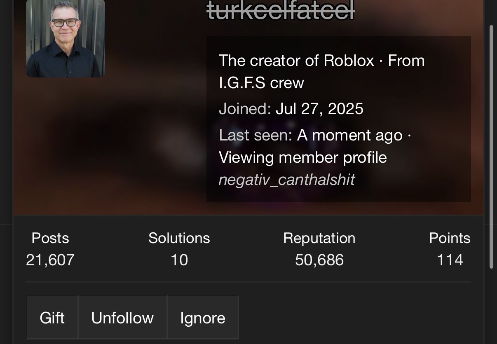Click 'The creator of Roblox' user title
Screen dimensions: 497x344
[x=296, y=61]
